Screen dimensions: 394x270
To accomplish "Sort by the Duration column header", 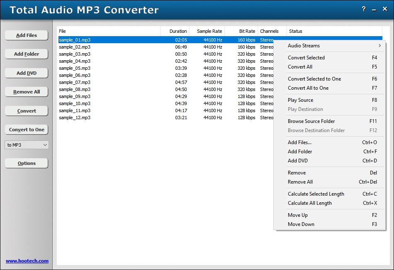I will pyautogui.click(x=175, y=31).
